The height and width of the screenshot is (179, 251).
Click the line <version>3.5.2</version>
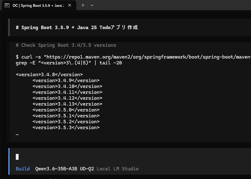pos(66,122)
